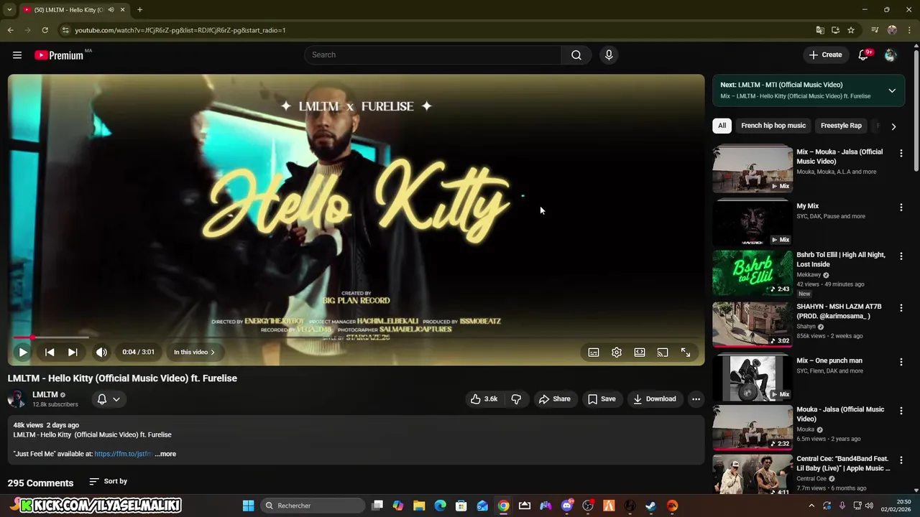920x517 pixels.
Task: Bookmark this page with the star
Action: [851, 30]
